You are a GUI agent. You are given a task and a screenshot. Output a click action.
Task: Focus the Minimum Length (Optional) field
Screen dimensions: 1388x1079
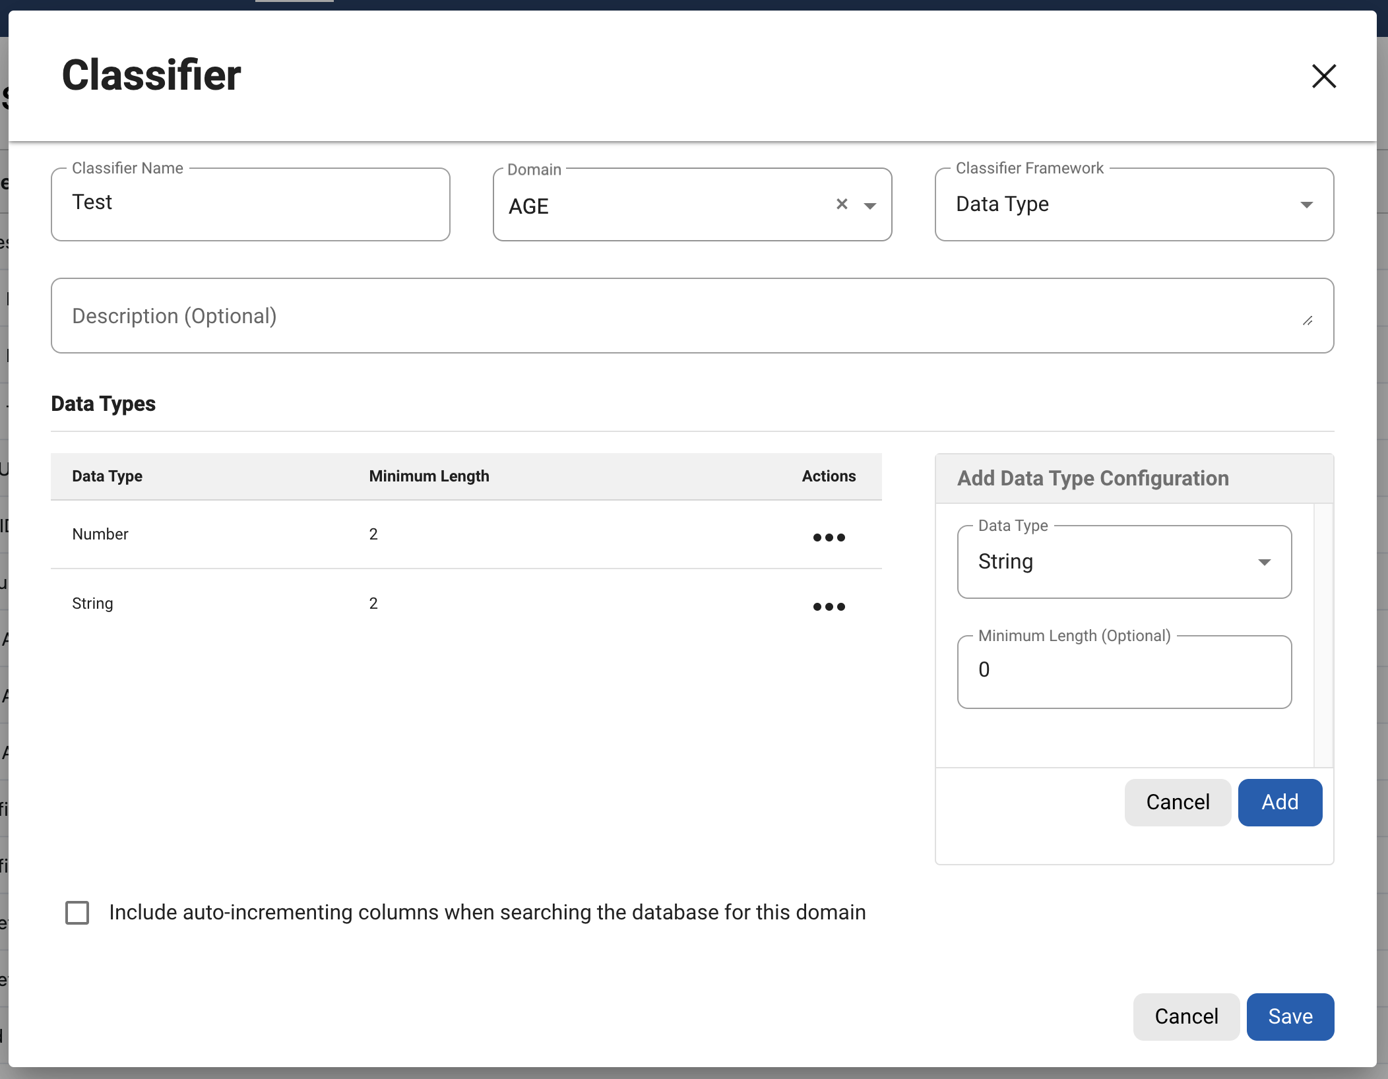point(1124,671)
